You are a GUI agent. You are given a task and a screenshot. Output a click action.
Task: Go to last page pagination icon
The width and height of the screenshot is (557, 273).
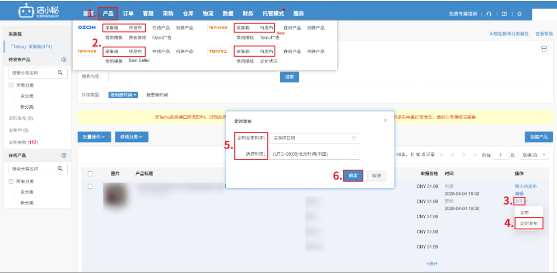pos(474,155)
